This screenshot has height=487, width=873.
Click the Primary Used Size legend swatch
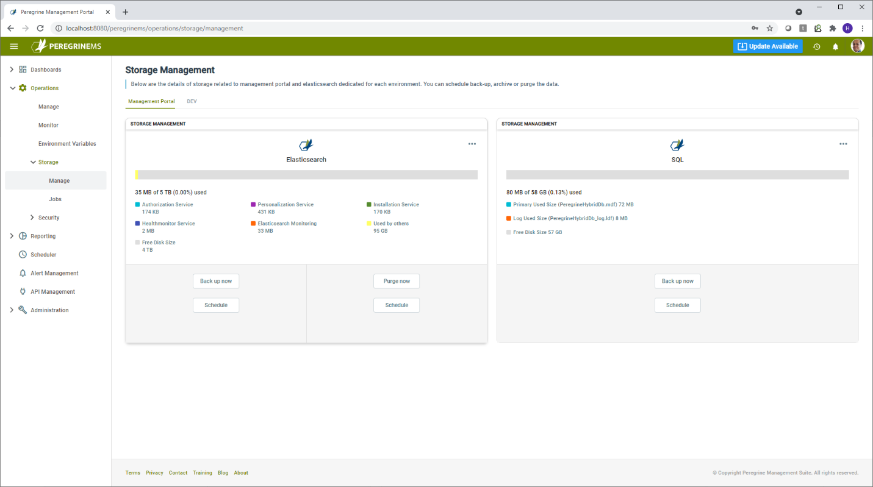(x=509, y=205)
